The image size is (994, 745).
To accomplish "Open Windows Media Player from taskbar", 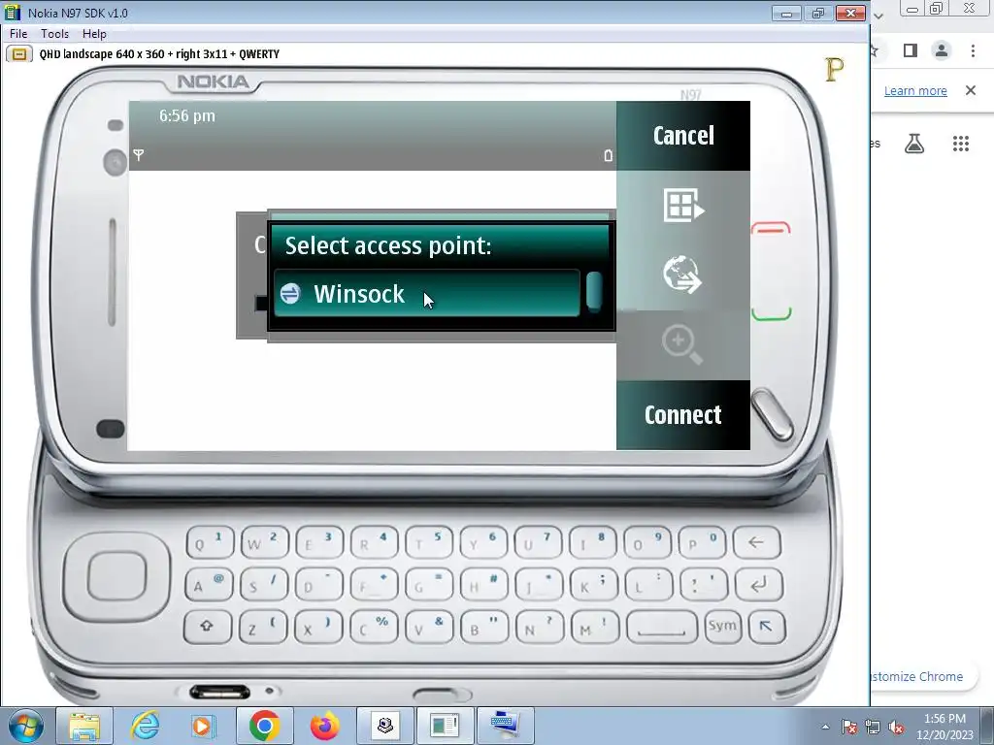I will [204, 726].
